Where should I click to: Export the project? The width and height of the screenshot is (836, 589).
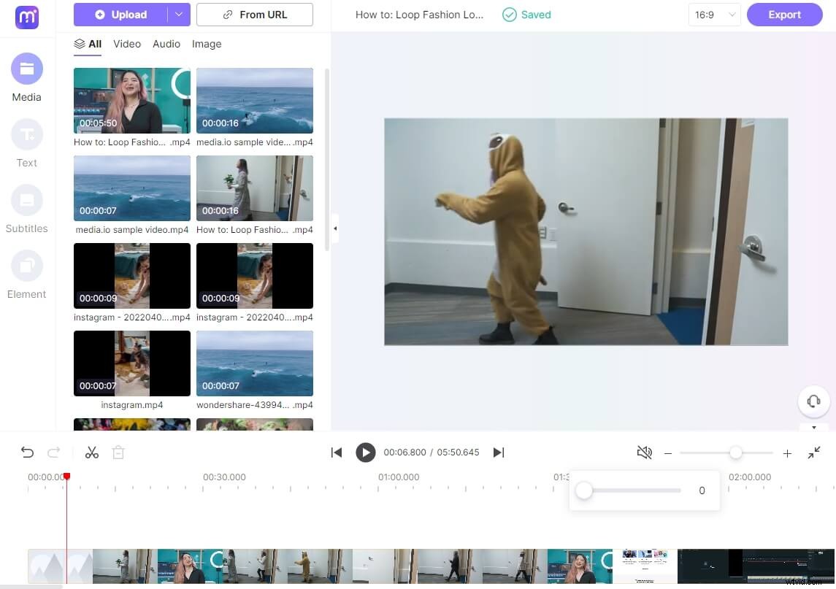[x=784, y=15]
